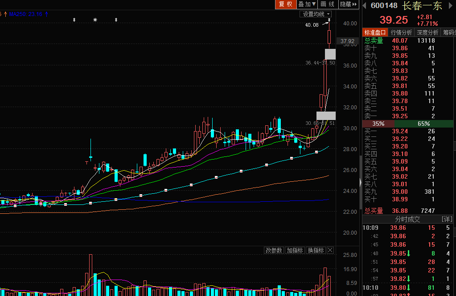Select the 卖五 39.81 order row
The height and width of the screenshot is (296, 456).
408,86
